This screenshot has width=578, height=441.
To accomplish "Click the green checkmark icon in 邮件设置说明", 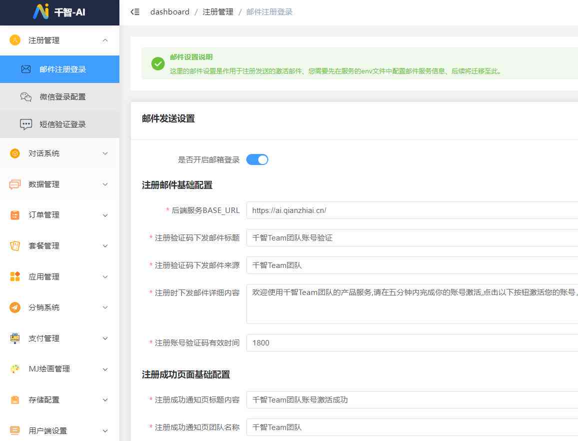I will (158, 63).
